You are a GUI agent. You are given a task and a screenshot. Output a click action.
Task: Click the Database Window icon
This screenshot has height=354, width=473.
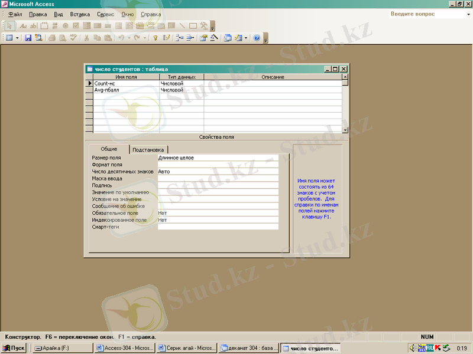[x=228, y=38]
